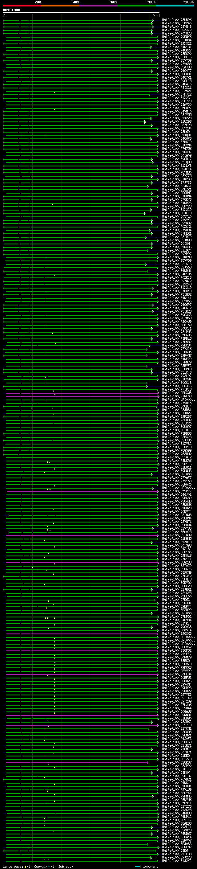The image size is (197, 869).
Task: Click the 'Large gaps' legend text
Action: click(x=13, y=867)
